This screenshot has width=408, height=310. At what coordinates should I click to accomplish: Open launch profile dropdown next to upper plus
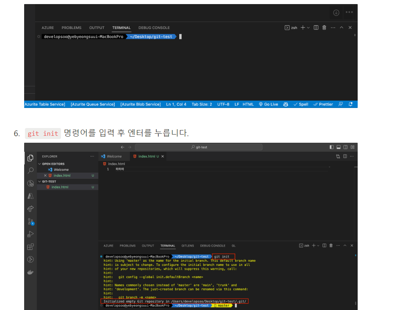308,27
